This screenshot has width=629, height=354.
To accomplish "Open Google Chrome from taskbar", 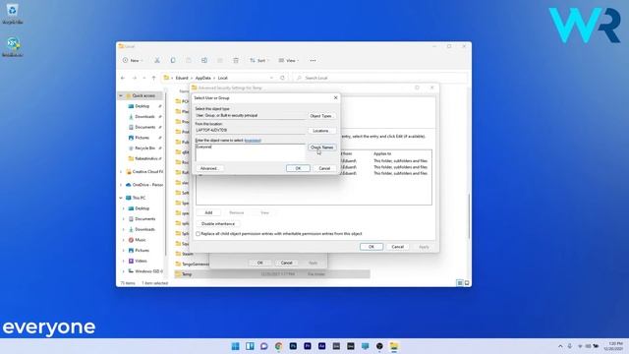I will click(x=278, y=346).
